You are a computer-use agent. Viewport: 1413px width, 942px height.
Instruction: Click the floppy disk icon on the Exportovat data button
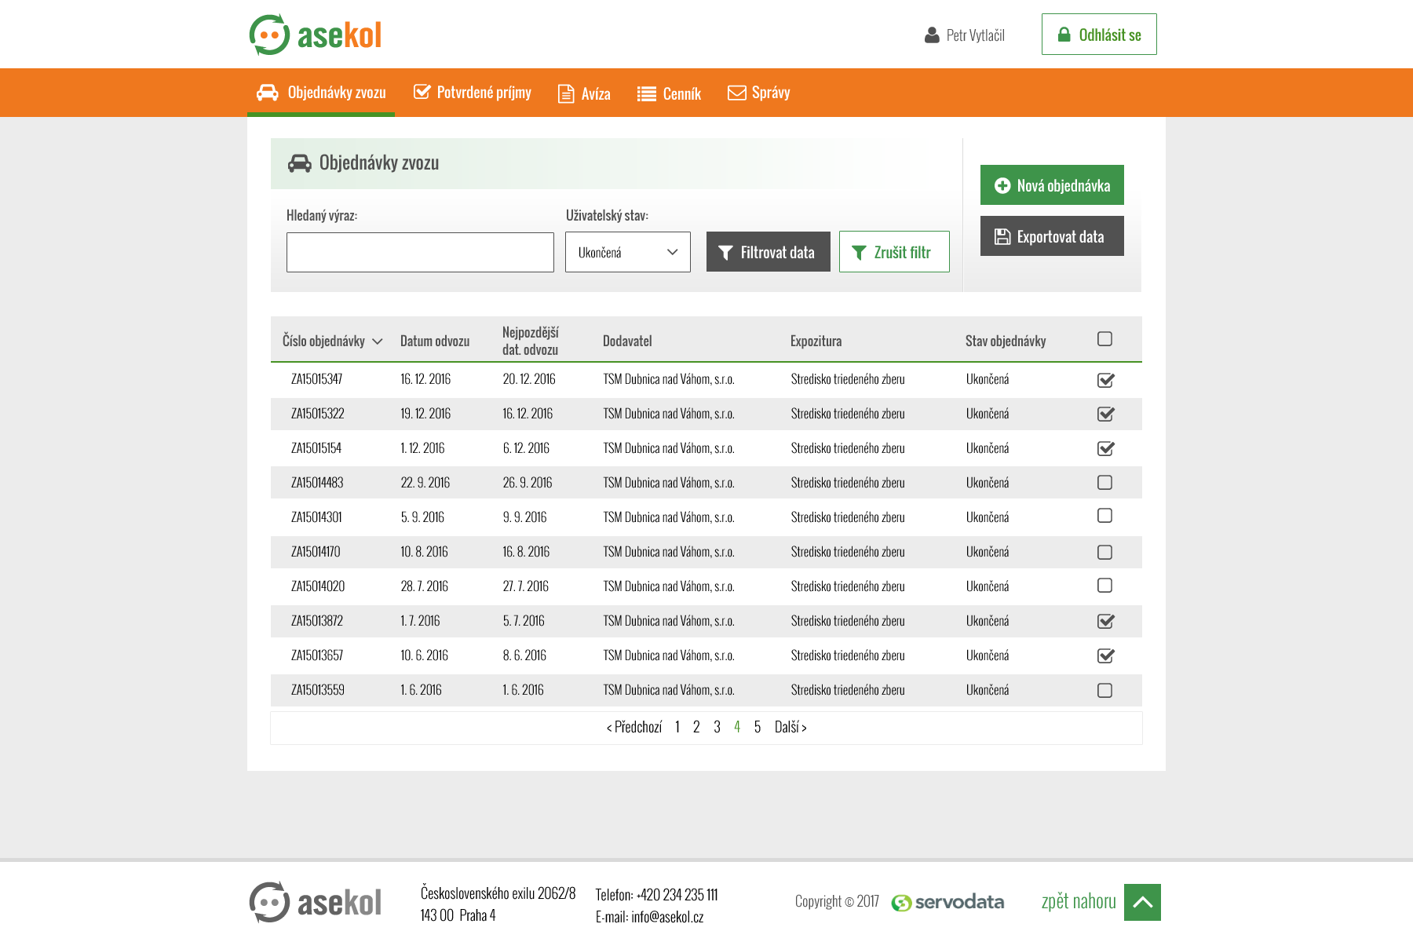[1002, 236]
